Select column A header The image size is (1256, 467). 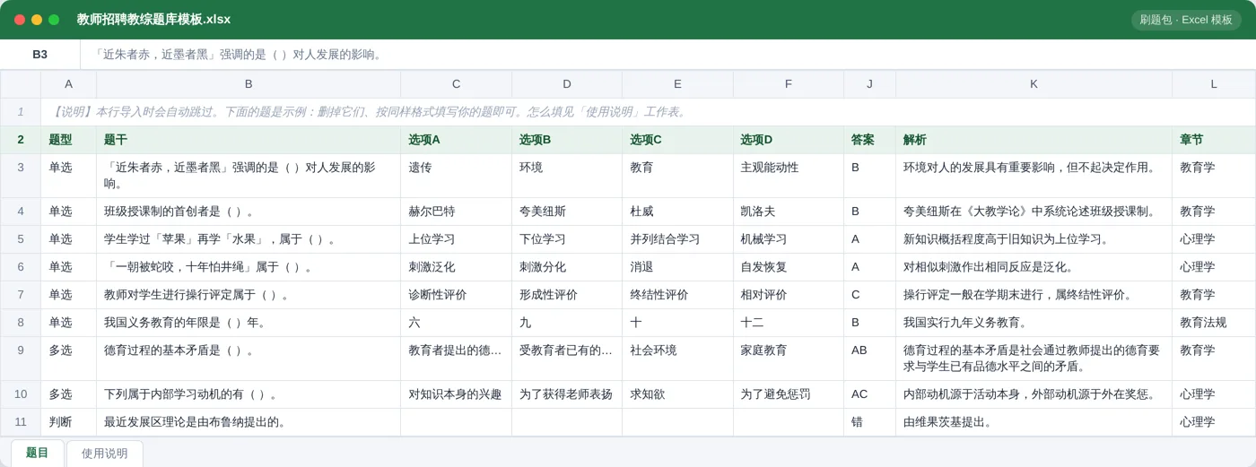click(68, 84)
